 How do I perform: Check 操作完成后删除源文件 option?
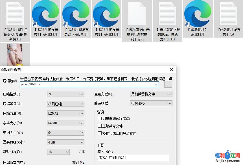(x=100, y=133)
